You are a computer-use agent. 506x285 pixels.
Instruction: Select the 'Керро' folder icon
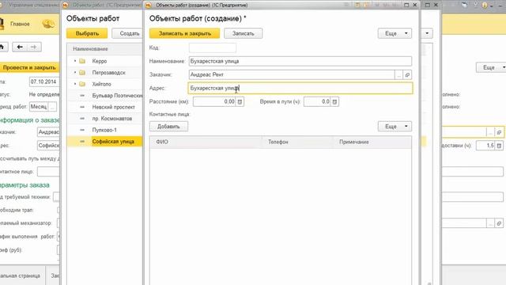coord(82,61)
